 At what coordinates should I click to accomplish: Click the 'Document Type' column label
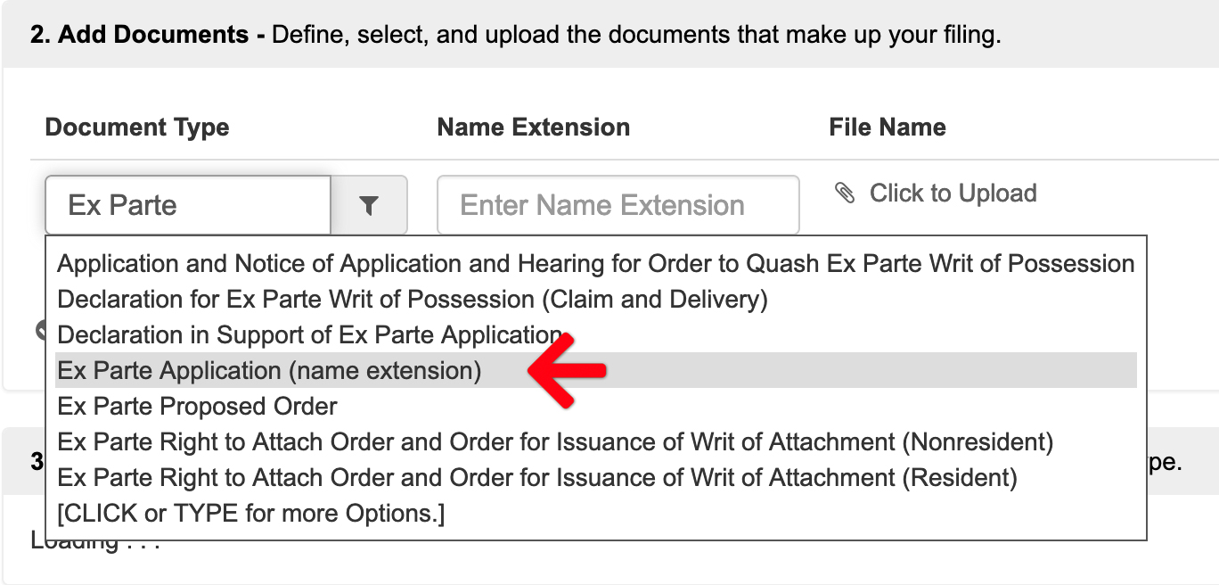[136, 127]
